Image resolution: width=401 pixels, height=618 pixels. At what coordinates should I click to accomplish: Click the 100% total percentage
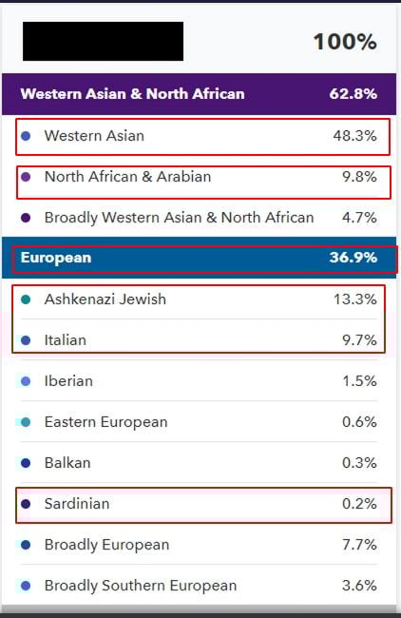coord(345,42)
